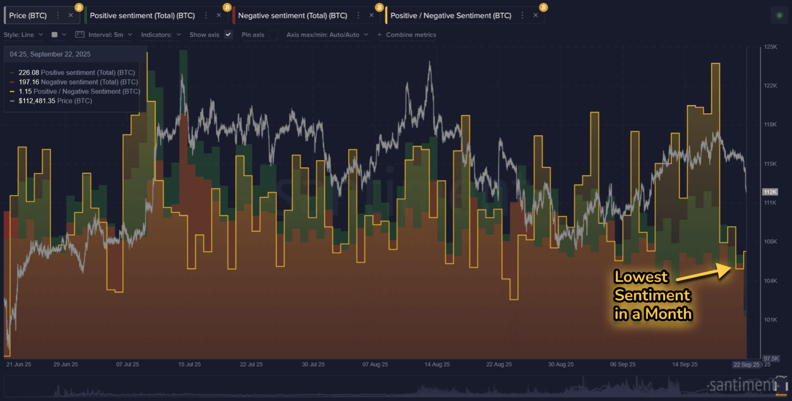This screenshot has height=401, width=792.
Task: Click the green circular status icon at top right
Action: pos(779,15)
